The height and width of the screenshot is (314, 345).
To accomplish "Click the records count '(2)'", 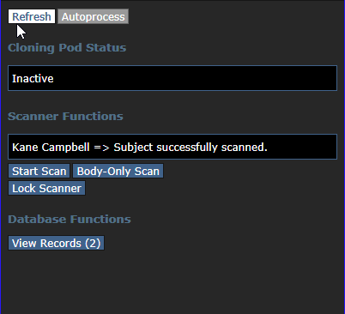I will coord(93,243).
